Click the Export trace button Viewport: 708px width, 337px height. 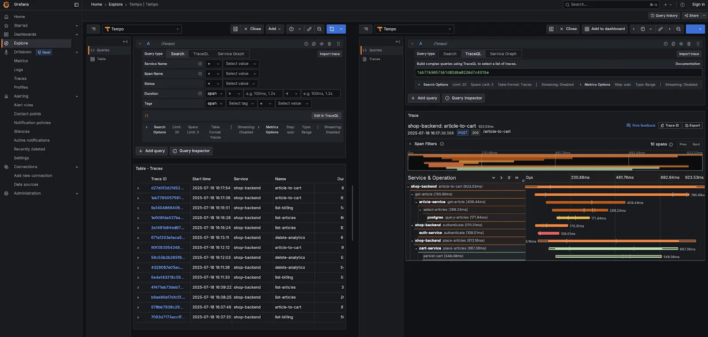click(693, 126)
